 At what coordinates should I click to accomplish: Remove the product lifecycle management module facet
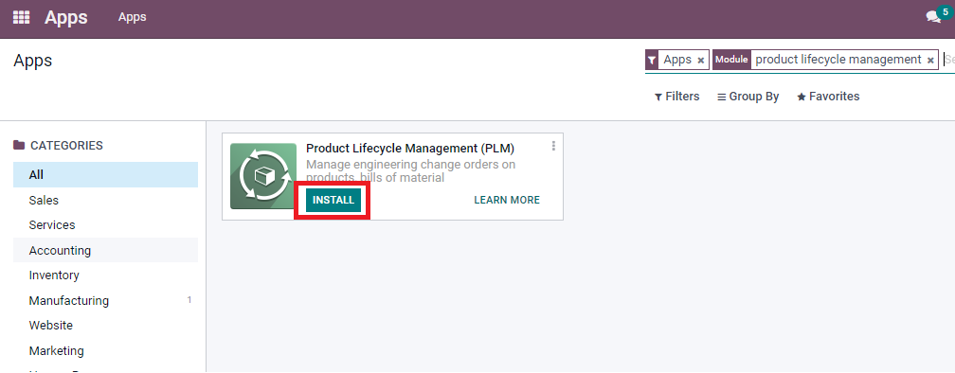(930, 61)
